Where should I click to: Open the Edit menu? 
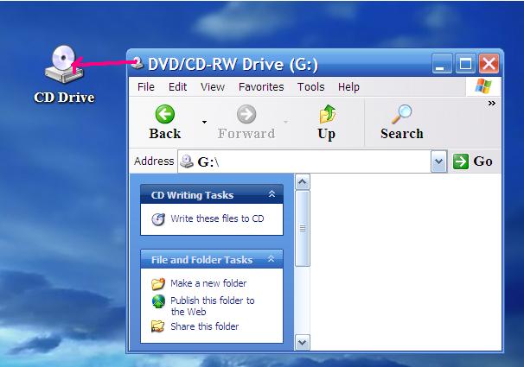tap(177, 87)
